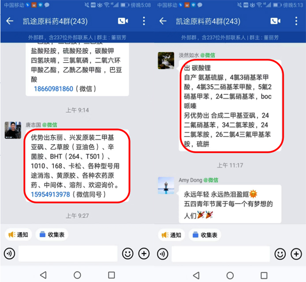Open the three-dot menu in right chat
Image resolution: width=306 pixels, height=282 pixels.
coord(296,21)
